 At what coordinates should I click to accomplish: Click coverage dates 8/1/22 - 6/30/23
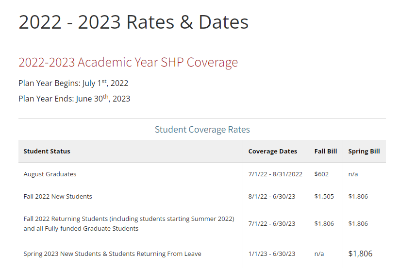[272, 197]
